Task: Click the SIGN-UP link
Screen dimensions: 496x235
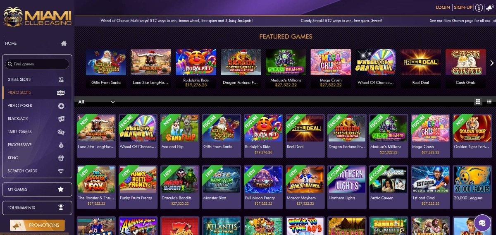Action: tap(463, 7)
